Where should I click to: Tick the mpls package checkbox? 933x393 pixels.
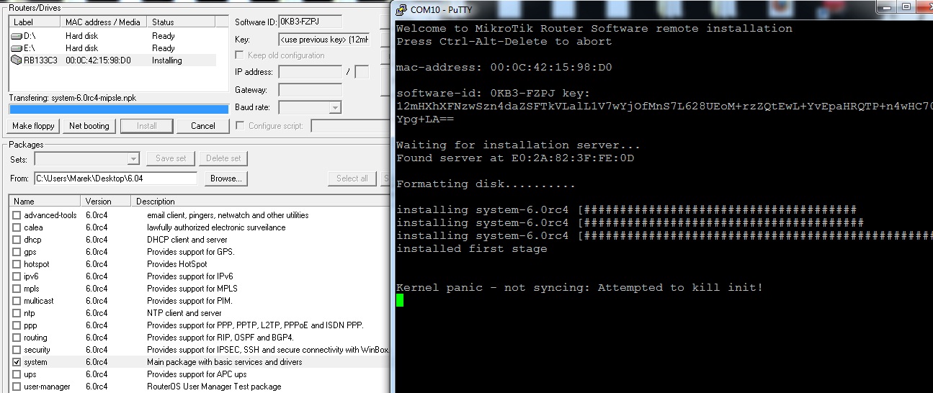click(17, 289)
